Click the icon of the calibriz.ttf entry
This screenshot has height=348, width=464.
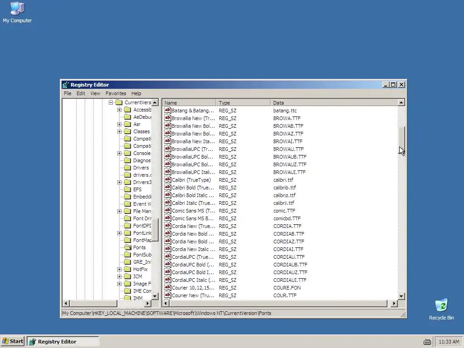click(x=168, y=195)
